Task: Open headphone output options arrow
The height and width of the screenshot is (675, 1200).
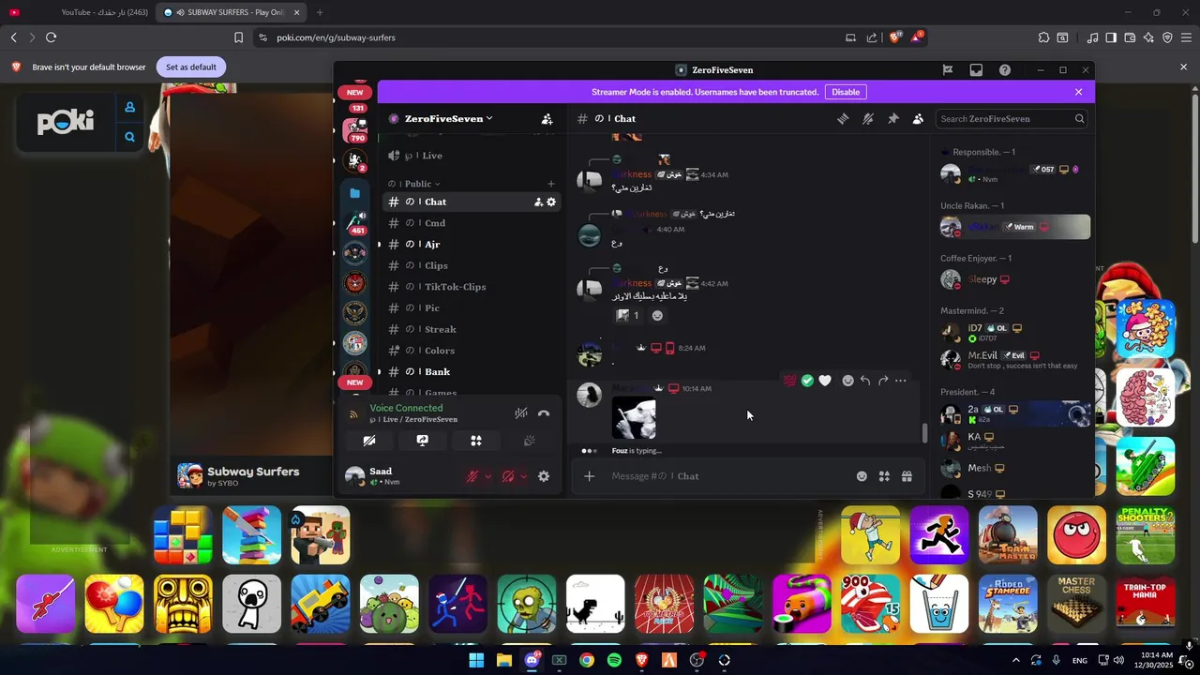Action: click(523, 476)
